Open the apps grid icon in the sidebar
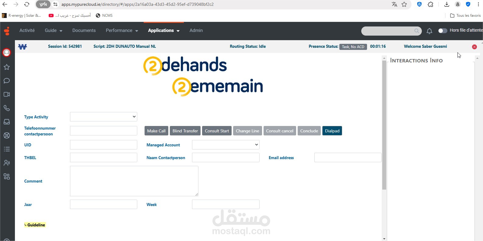483x241 pixels. pyautogui.click(x=7, y=176)
